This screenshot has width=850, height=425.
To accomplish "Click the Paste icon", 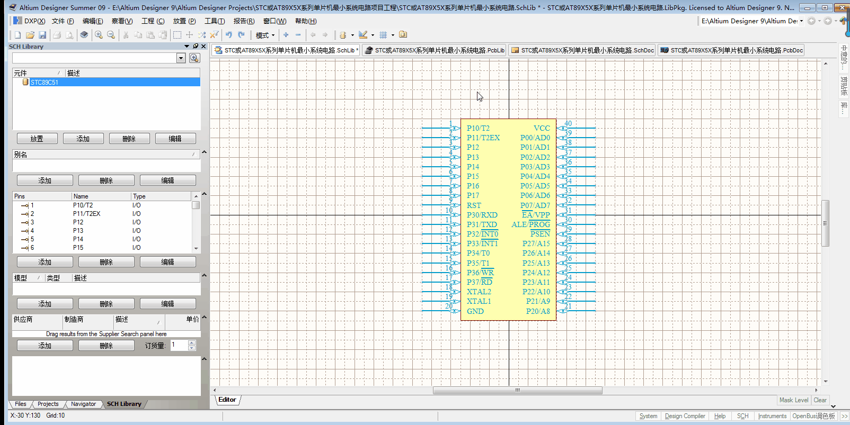I will 150,35.
